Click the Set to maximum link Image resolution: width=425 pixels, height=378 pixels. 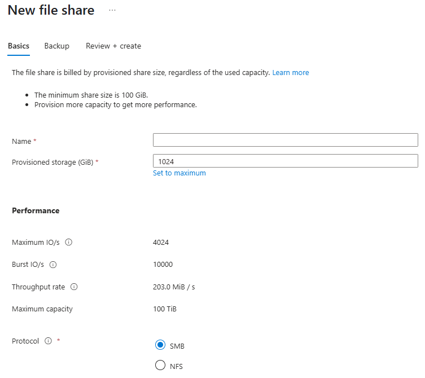click(179, 173)
